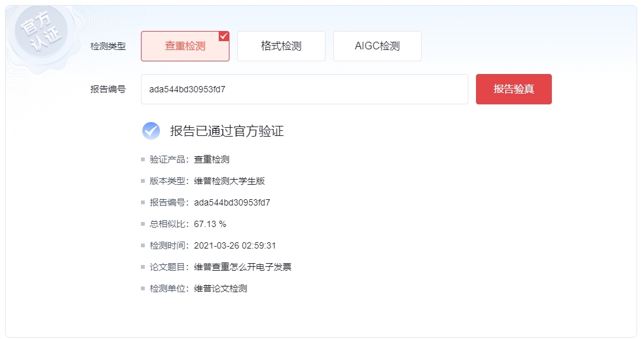Image resolution: width=641 pixels, height=339 pixels.
Task: Switch to 格式检测 detection type
Action: coord(281,46)
